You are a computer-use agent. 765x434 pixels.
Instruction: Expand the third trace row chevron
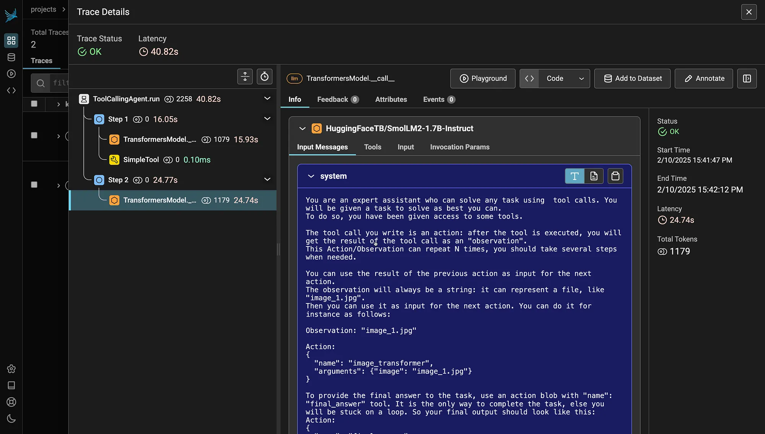coord(59,186)
